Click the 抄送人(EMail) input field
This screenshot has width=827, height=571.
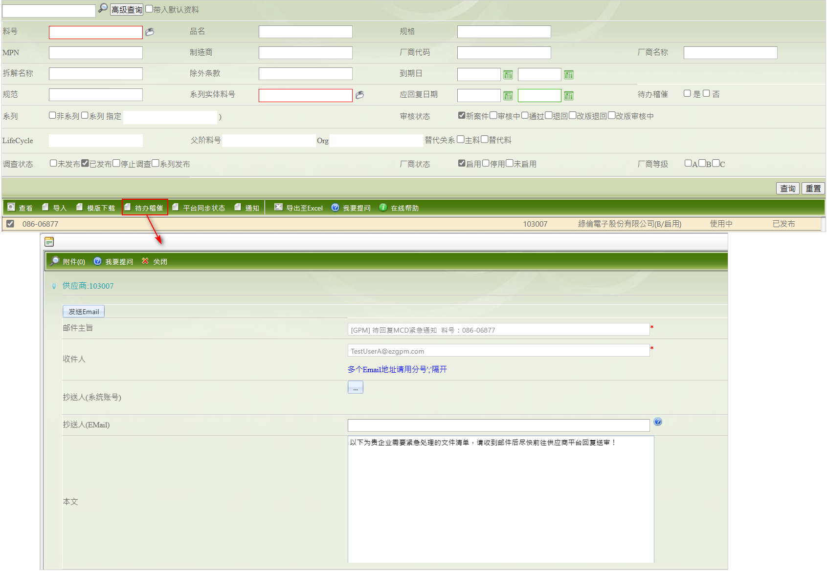(499, 425)
